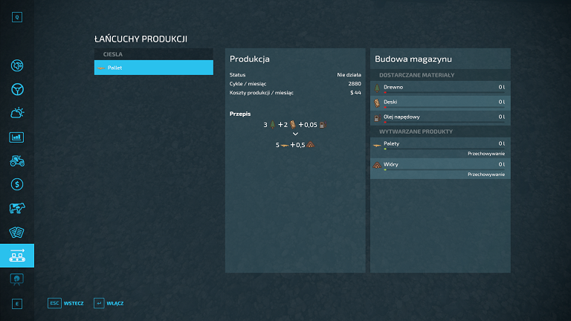The image size is (571, 321).
Task: Show the weather forecast page
Action: 17,113
